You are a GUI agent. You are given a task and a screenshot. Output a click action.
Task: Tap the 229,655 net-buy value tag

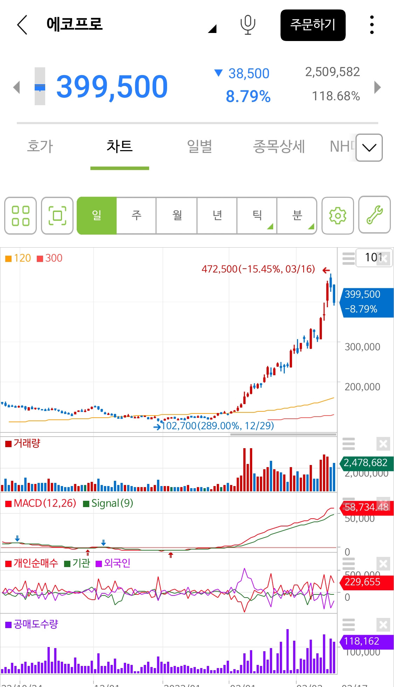click(x=367, y=582)
